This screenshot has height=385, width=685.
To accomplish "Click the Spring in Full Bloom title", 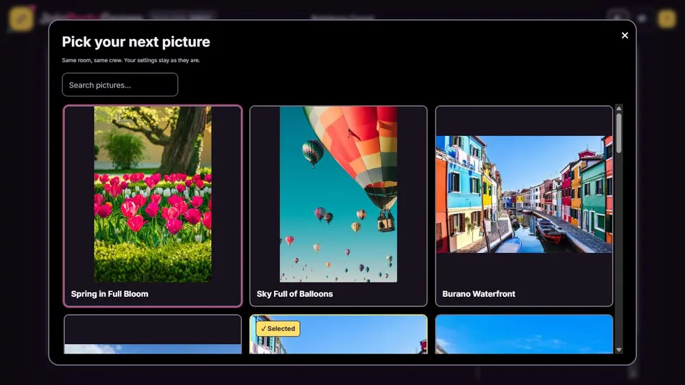I will point(110,294).
